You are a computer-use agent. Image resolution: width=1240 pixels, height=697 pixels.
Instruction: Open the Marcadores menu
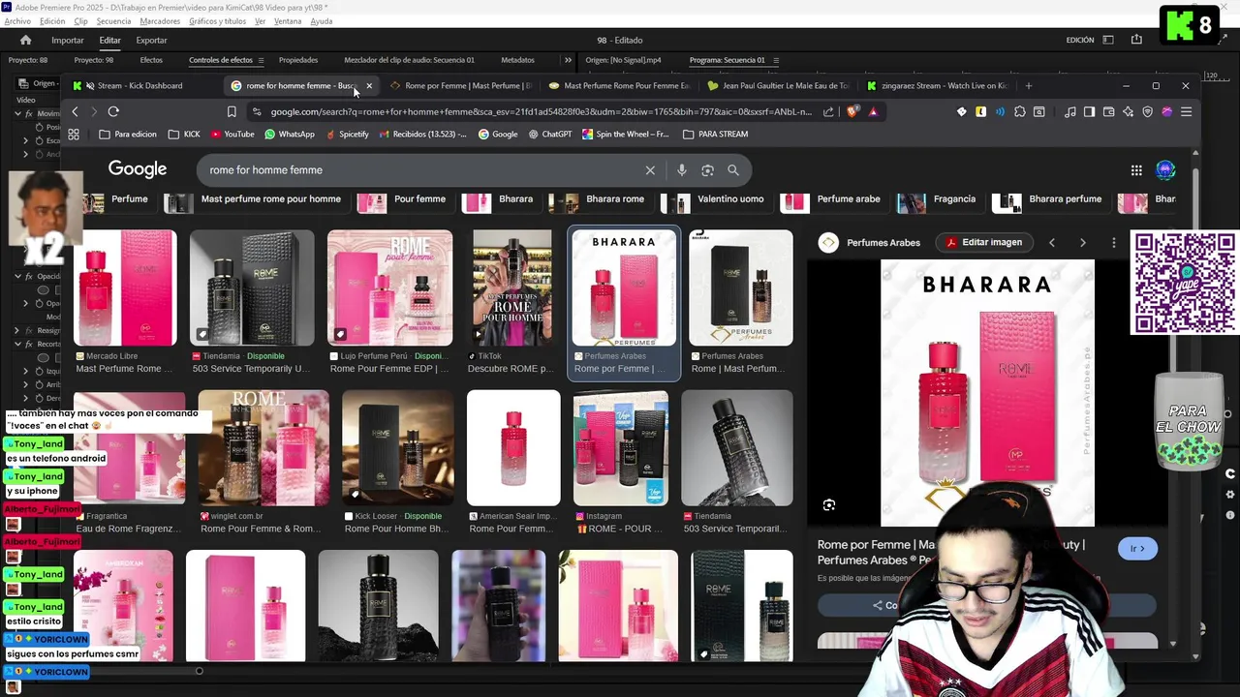160,21
